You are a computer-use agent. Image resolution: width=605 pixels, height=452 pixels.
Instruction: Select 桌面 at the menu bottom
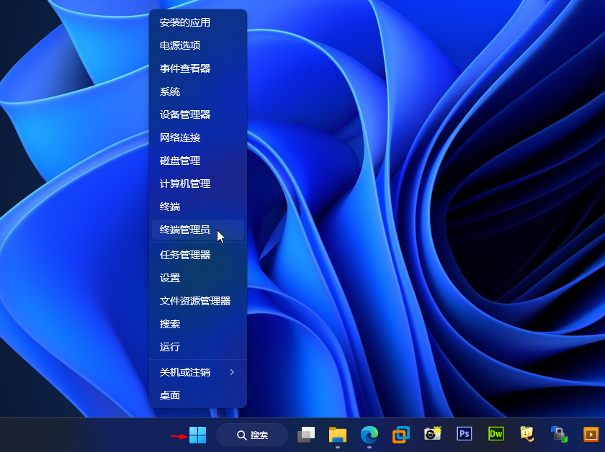[198, 395]
